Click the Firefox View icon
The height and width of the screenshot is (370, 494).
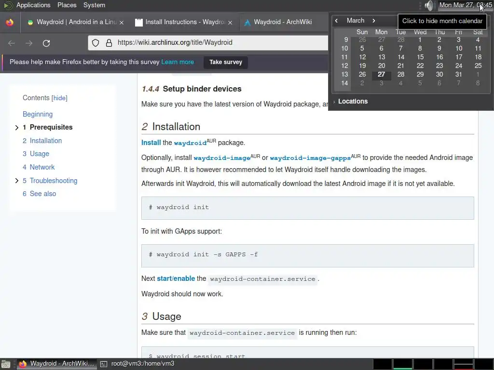pos(10,22)
